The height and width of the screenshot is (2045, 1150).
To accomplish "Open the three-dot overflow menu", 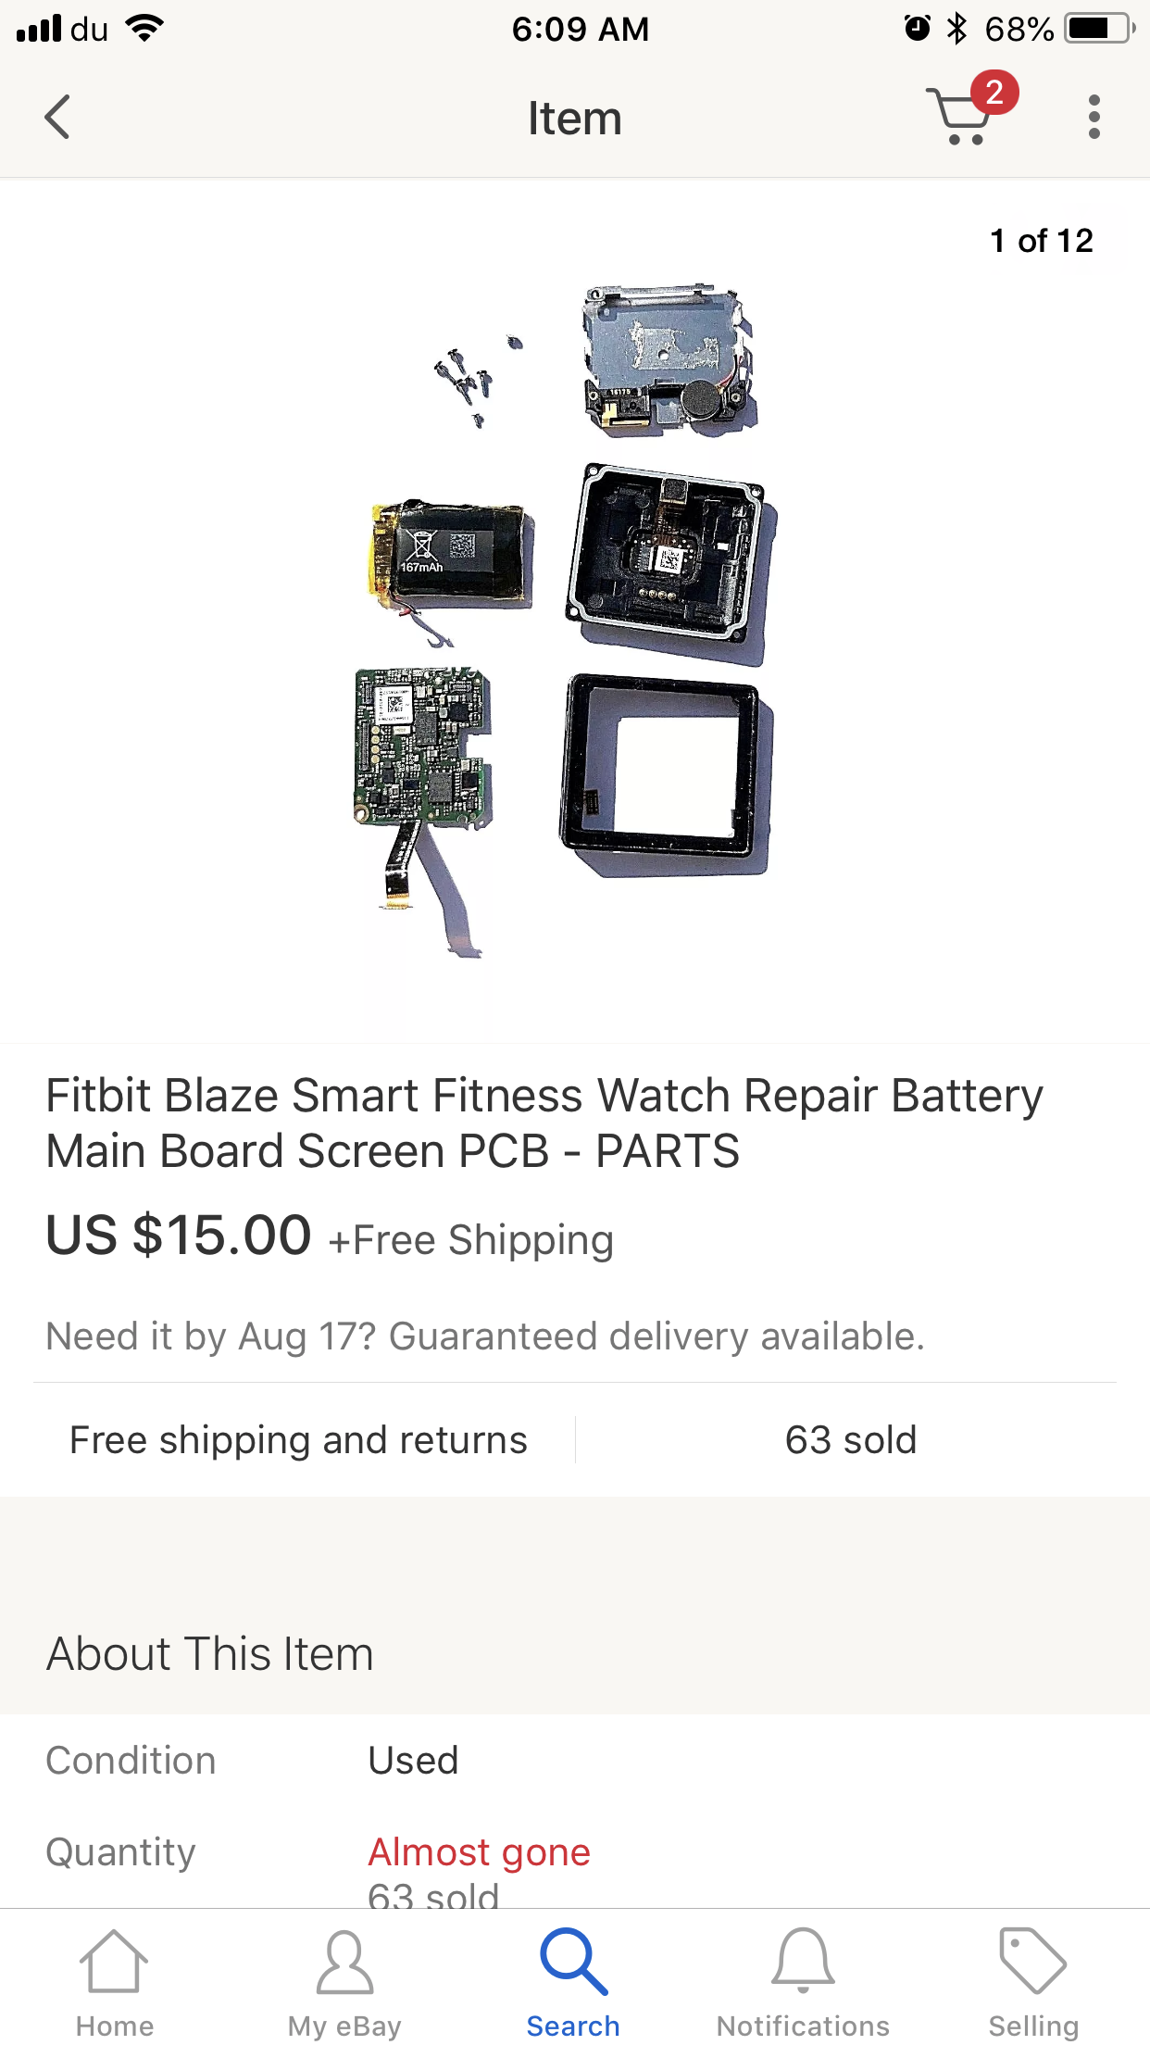I will (1094, 117).
